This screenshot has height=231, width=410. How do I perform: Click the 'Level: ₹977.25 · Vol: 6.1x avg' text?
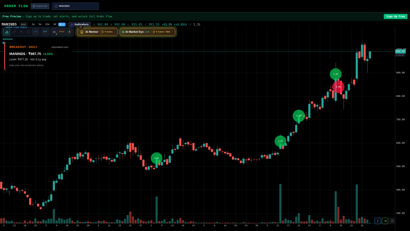[x=28, y=59]
